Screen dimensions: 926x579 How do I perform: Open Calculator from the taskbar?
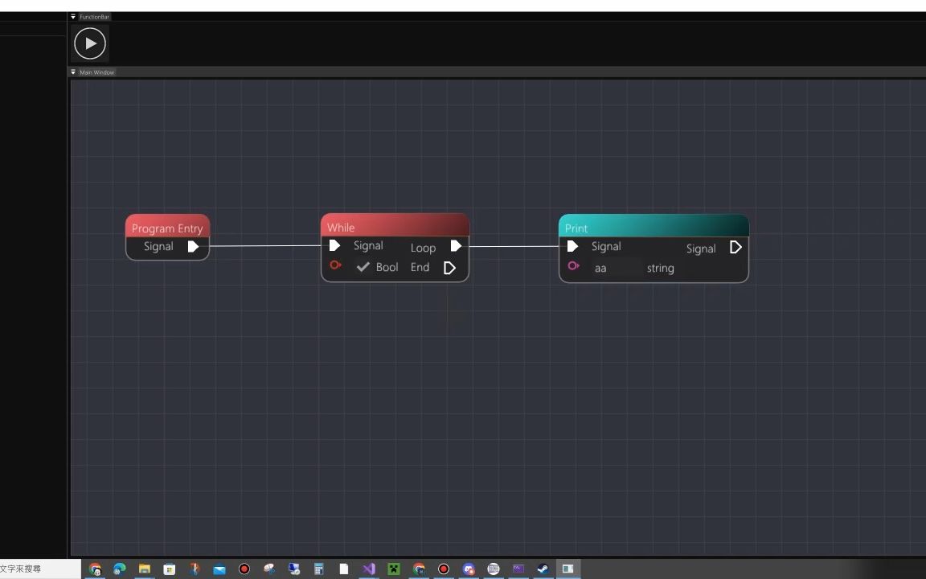point(319,569)
